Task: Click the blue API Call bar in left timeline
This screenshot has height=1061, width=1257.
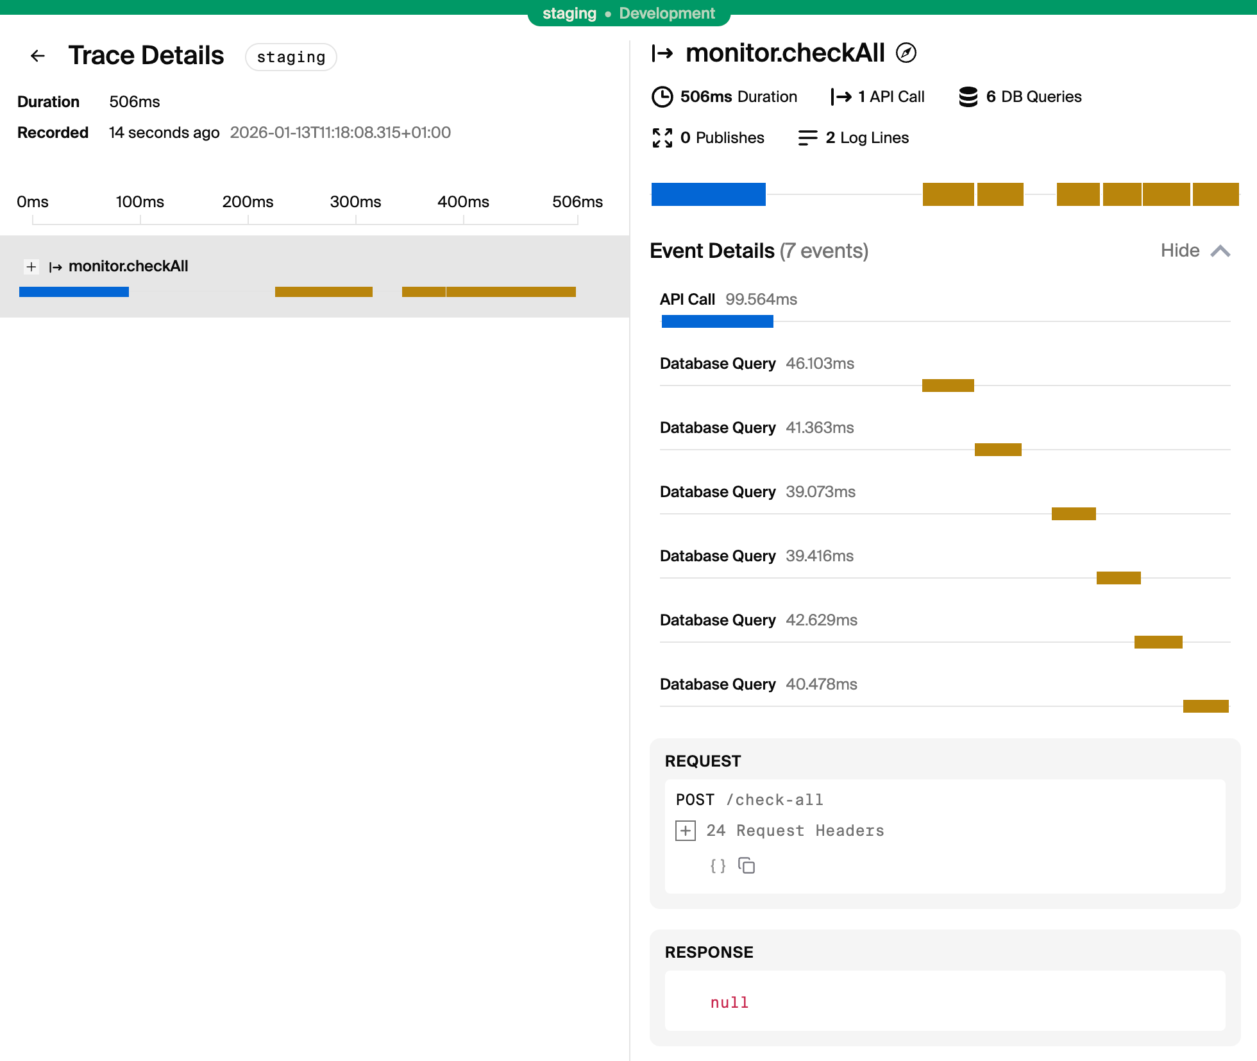Action: 74,292
